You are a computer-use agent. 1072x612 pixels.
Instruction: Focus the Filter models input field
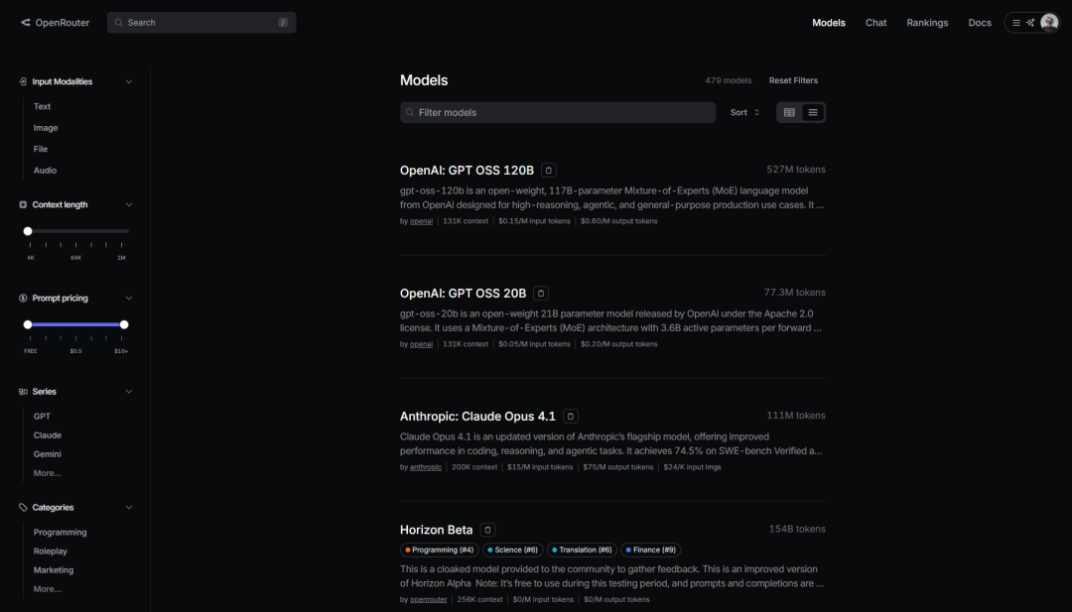(x=558, y=112)
